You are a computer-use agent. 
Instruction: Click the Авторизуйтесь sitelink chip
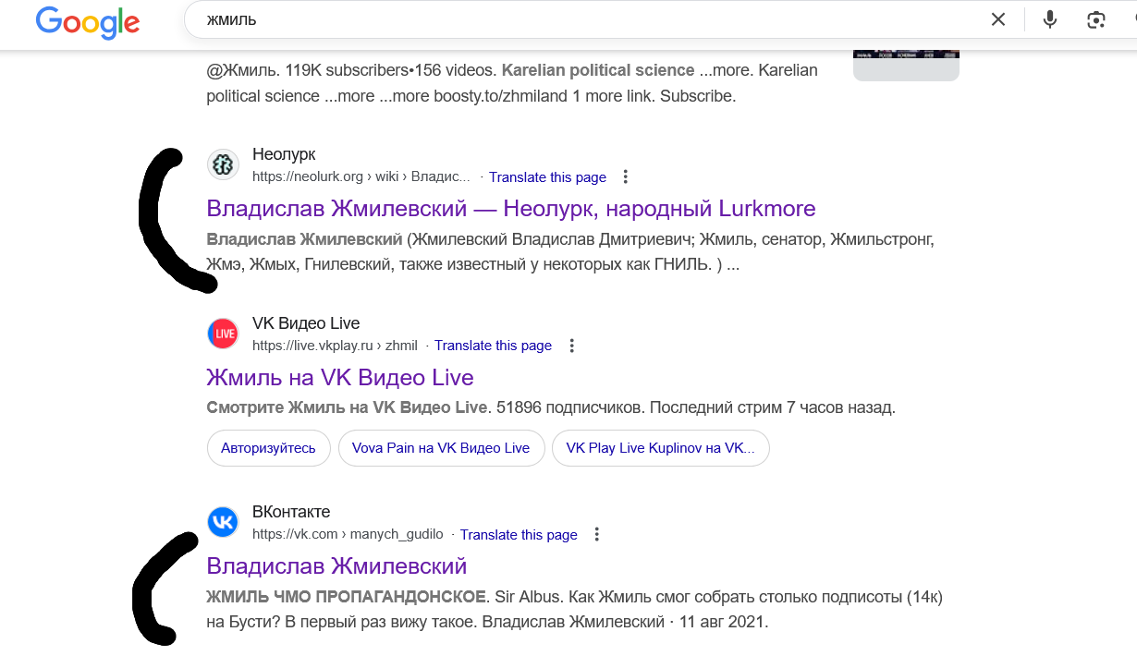coord(268,448)
